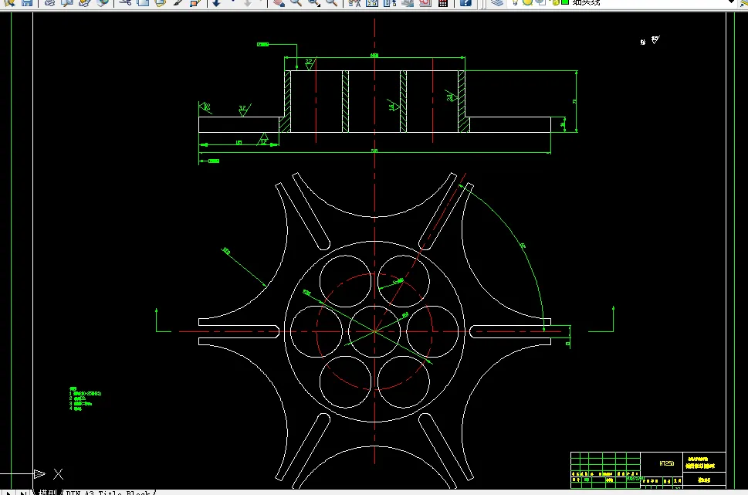Click the Copy to clipboard icon
Image resolution: width=748 pixels, height=495 pixels.
(x=143, y=2)
